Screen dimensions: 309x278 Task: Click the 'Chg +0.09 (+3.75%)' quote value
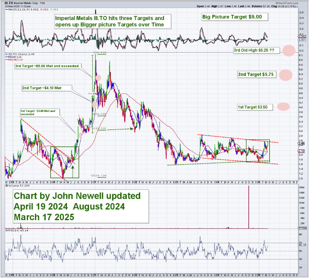(284, 6)
